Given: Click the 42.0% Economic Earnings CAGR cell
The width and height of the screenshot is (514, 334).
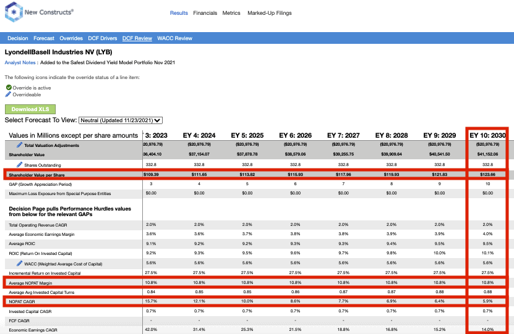Looking at the screenshot, I should point(151,330).
